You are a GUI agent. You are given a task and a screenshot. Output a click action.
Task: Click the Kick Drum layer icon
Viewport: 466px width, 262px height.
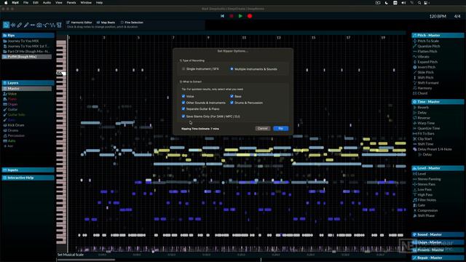[5, 125]
